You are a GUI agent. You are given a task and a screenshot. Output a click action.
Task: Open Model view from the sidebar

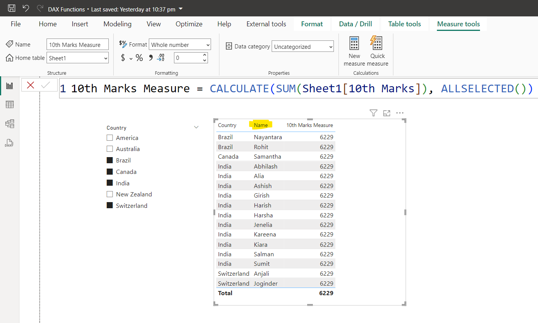(9, 123)
